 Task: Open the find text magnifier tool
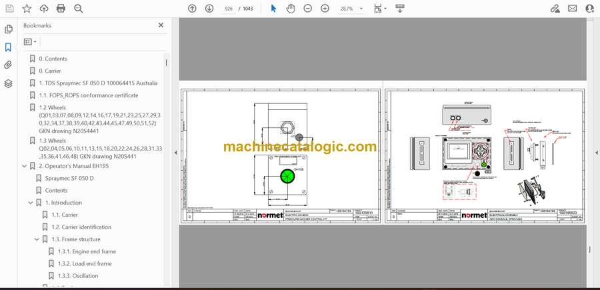click(79, 9)
